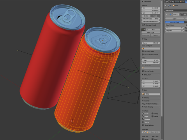Toggle modifier viewport display icon
Screen dimensions: 187x140
[185, 14]
